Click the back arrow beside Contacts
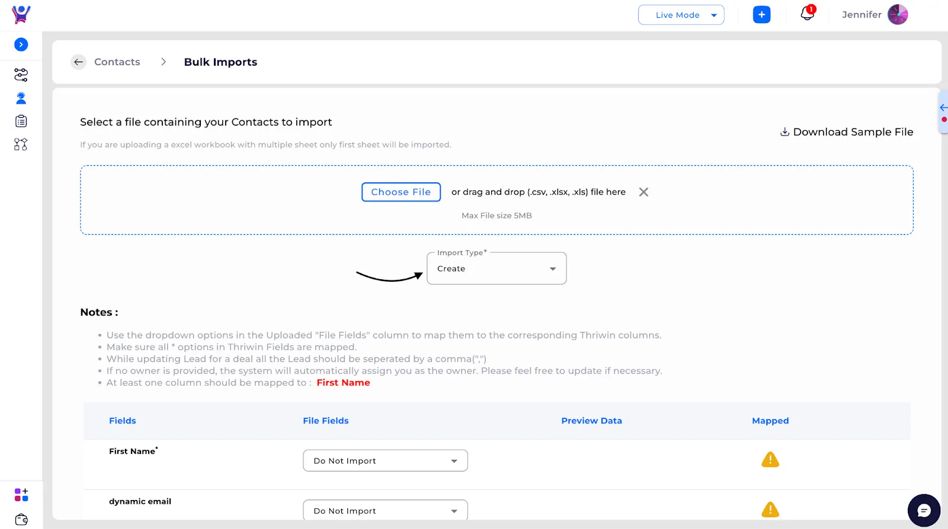This screenshot has height=529, width=948. [78, 62]
